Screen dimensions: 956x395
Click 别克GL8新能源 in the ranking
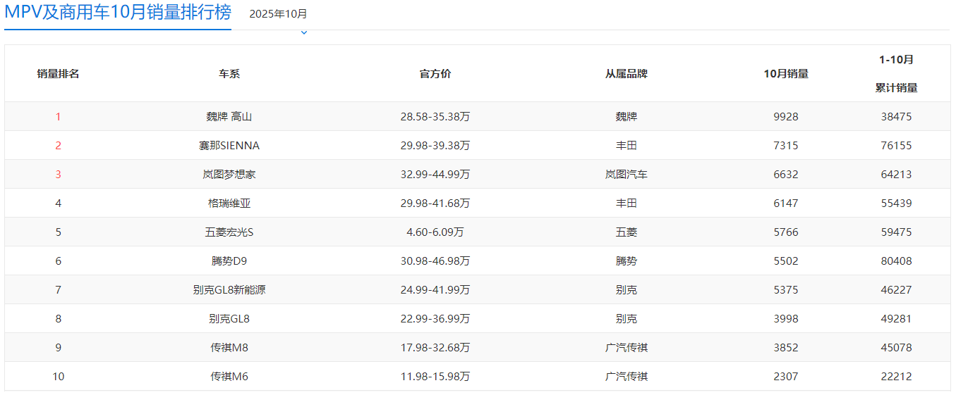229,290
